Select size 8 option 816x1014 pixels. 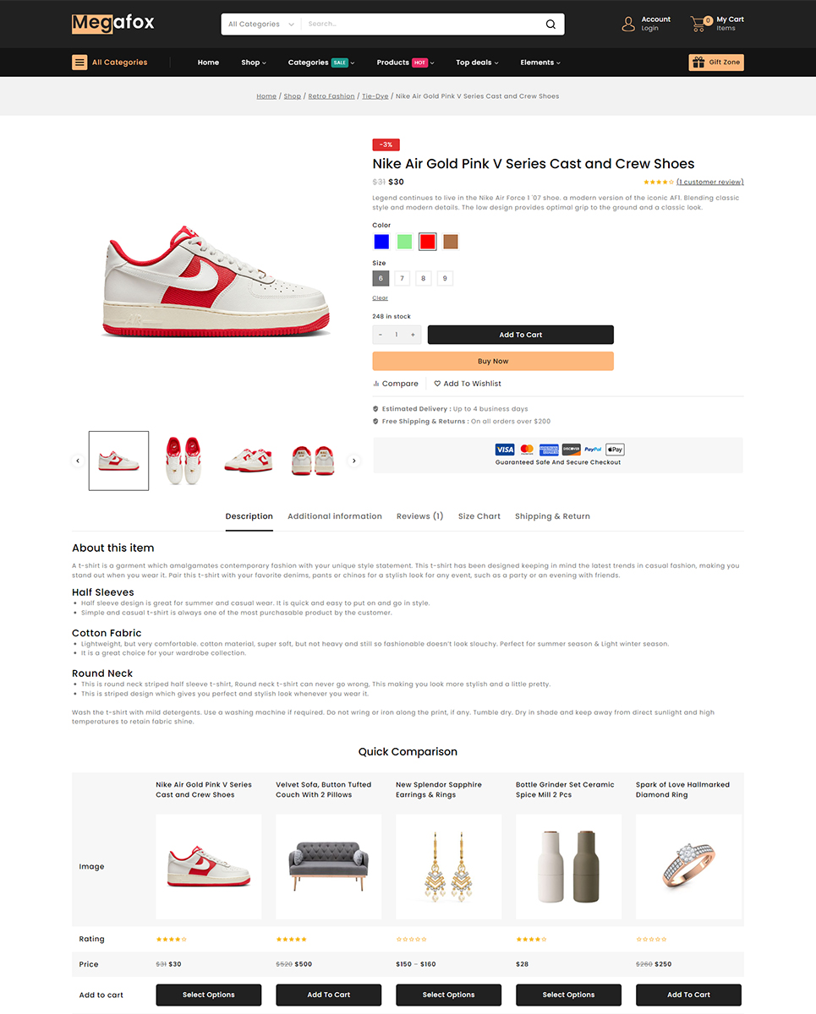[424, 278]
